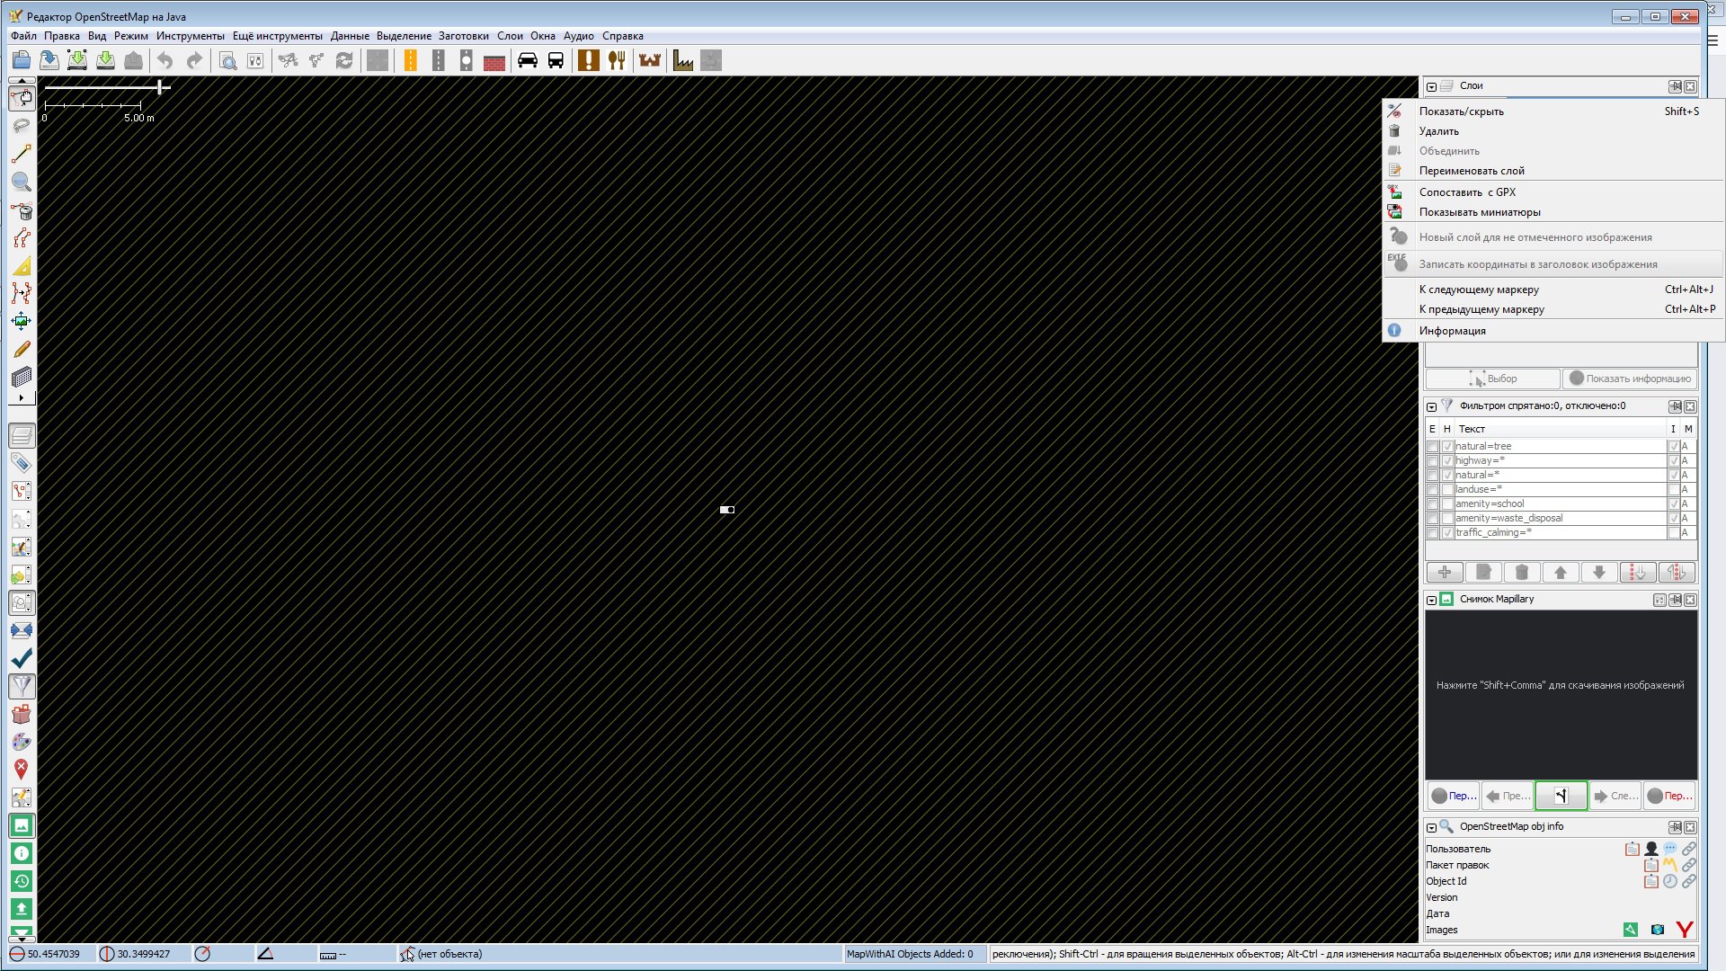Click the Download map data toolbar icon

pos(77,61)
